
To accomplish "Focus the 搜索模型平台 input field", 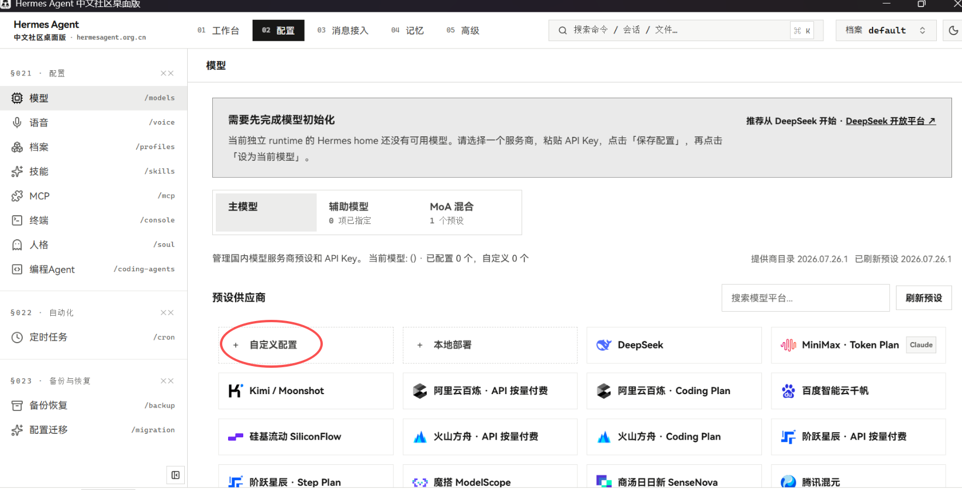I will click(806, 298).
